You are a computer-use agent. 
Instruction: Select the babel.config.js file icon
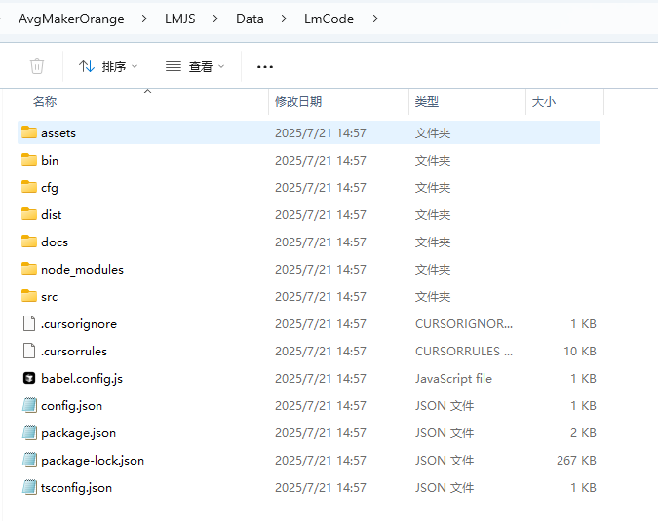[x=29, y=378]
